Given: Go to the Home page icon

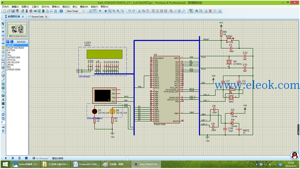Looking at the screenshot, I should click(x=22, y=11).
